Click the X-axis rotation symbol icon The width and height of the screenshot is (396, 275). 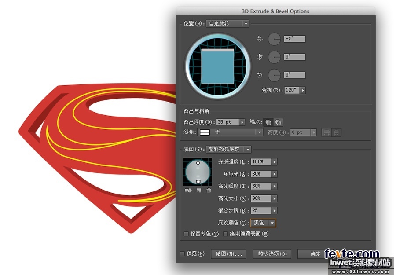[259, 39]
